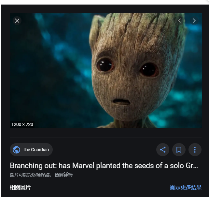The height and width of the screenshot is (197, 209).
Task: Close the image preview with the X icon
Action: 17,21
